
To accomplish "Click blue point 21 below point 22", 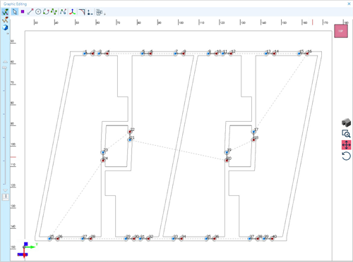I will tap(130, 140).
